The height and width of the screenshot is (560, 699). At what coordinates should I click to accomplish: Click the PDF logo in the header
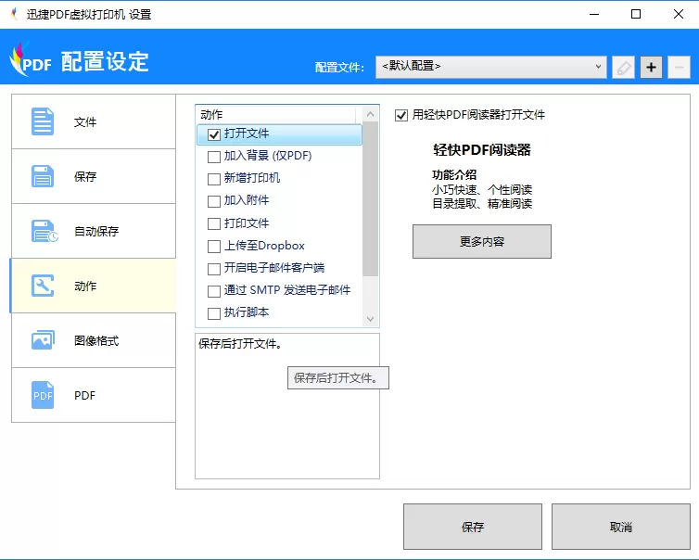pos(31,59)
